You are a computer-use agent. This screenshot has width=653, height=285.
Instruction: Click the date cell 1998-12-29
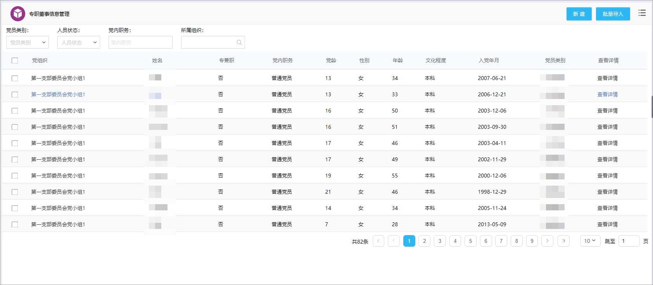coord(492,192)
